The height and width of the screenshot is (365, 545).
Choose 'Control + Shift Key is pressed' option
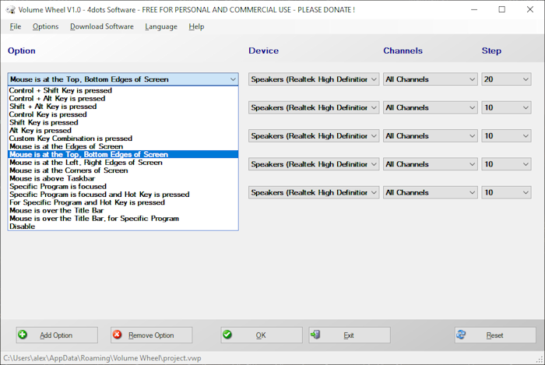point(60,90)
